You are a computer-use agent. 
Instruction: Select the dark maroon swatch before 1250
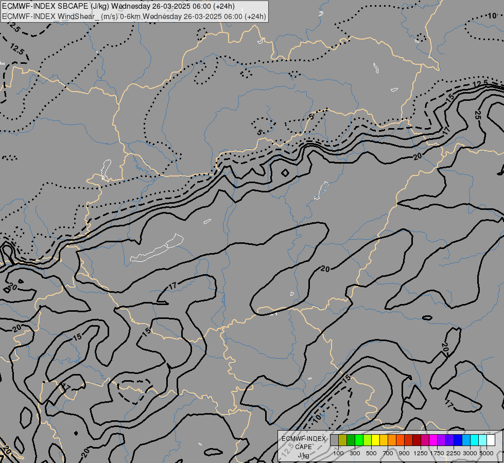pos(417,440)
